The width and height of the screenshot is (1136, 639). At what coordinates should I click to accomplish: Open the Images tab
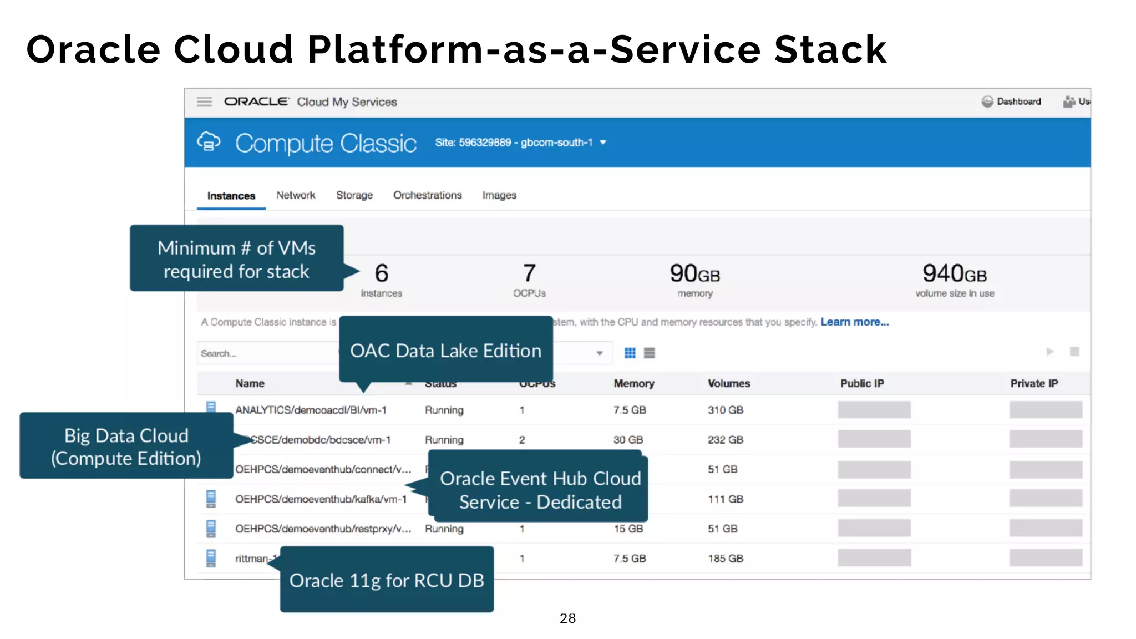499,195
